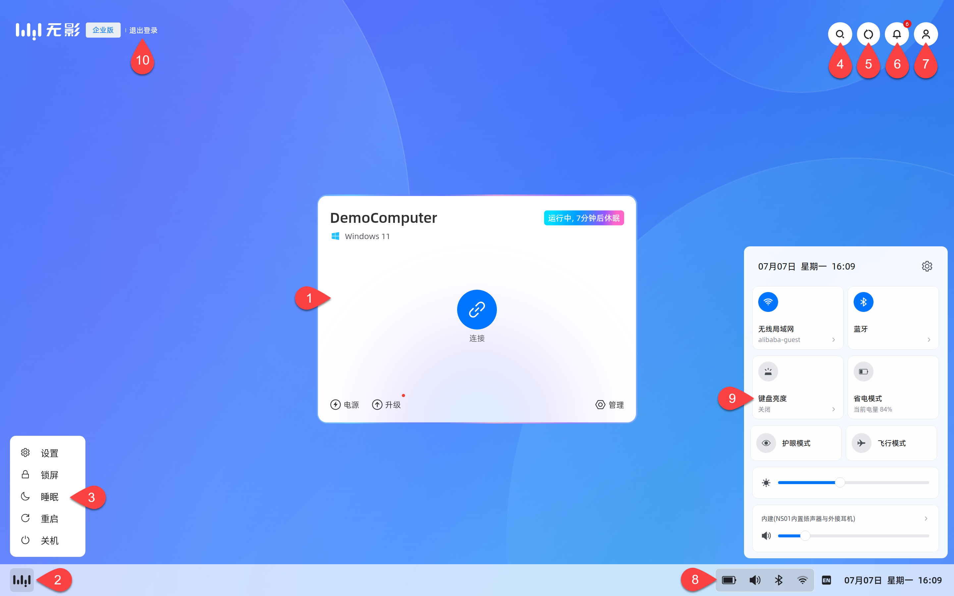Screen dimensions: 954x596
Task: Click the Windows 11 label
Action: click(367, 236)
